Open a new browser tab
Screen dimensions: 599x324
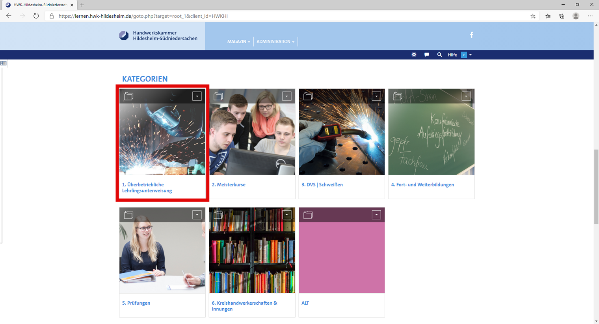[82, 5]
